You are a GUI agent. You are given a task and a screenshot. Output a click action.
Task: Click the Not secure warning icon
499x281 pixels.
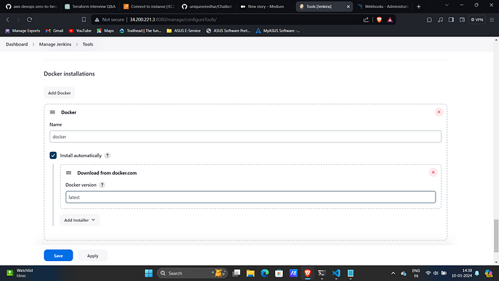[x=97, y=19]
